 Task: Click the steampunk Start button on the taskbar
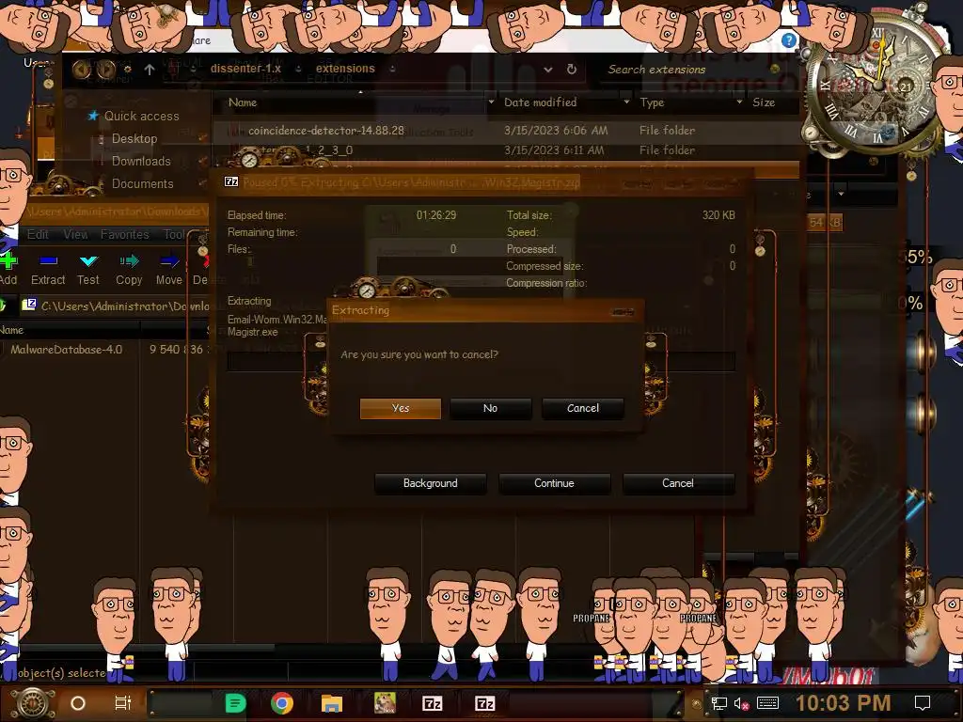click(x=32, y=703)
